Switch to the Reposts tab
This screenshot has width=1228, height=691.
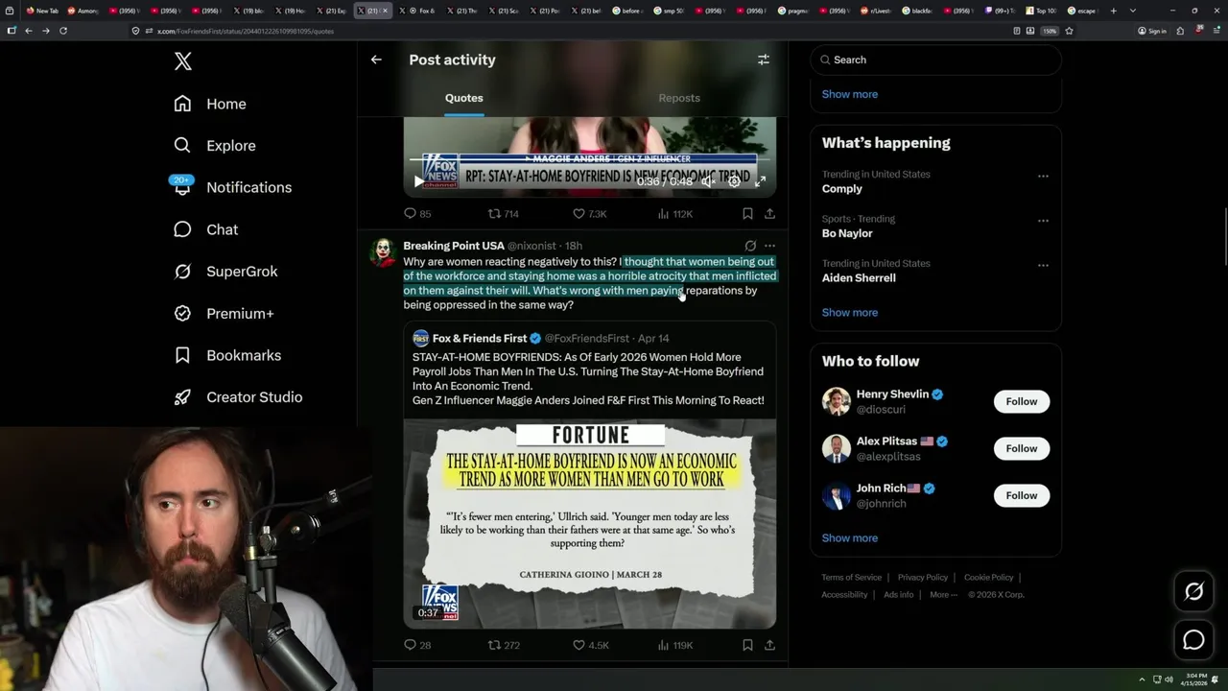click(679, 98)
